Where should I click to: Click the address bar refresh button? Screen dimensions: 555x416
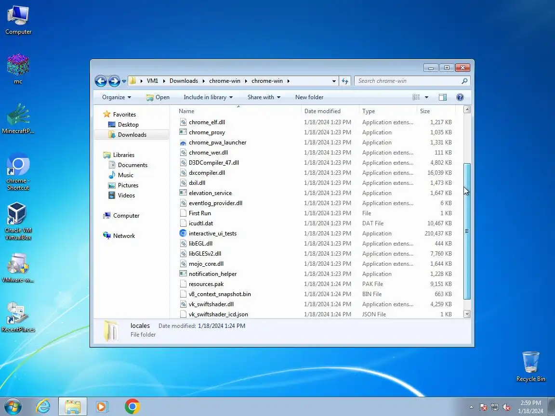point(345,81)
